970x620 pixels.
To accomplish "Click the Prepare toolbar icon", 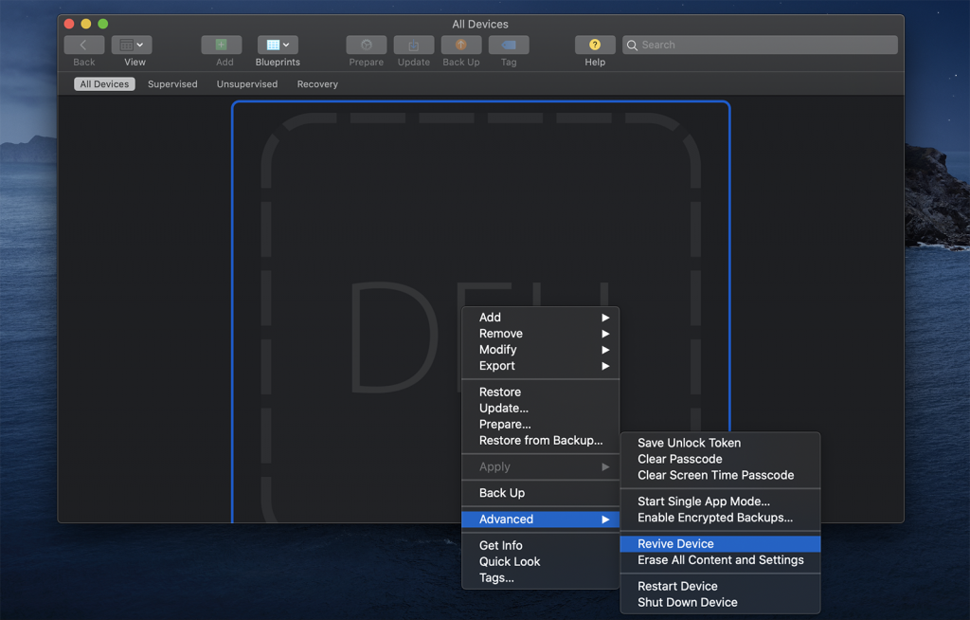I will click(x=366, y=45).
